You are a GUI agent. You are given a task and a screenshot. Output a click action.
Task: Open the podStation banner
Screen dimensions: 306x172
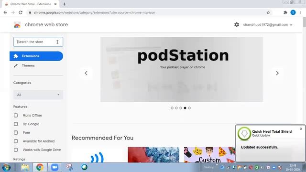click(182, 69)
